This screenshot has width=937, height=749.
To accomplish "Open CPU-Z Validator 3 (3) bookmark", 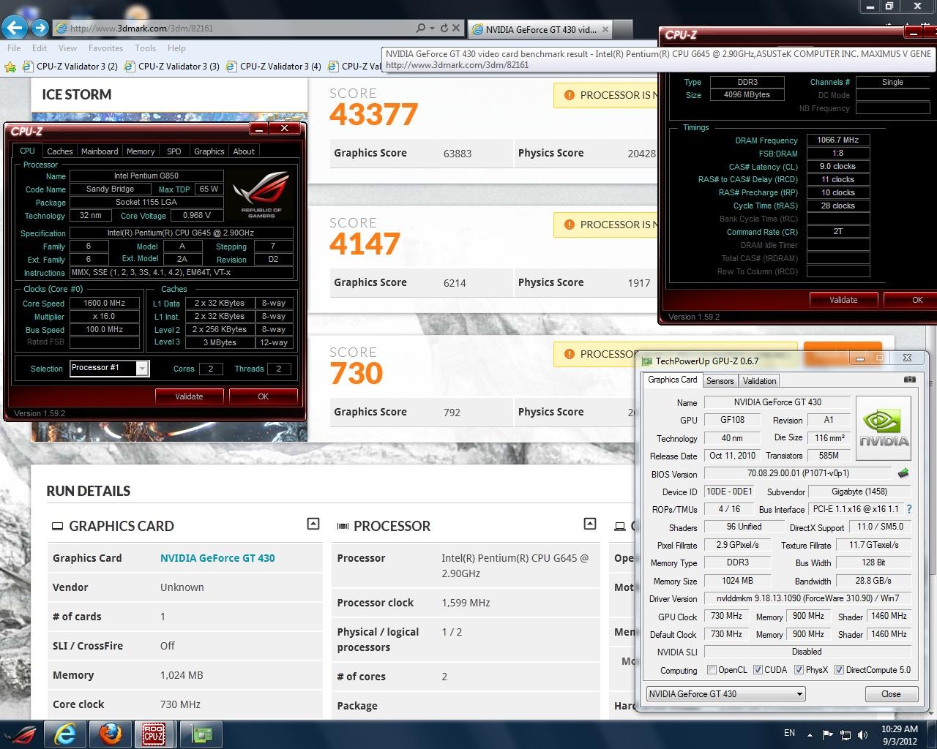I will [171, 67].
